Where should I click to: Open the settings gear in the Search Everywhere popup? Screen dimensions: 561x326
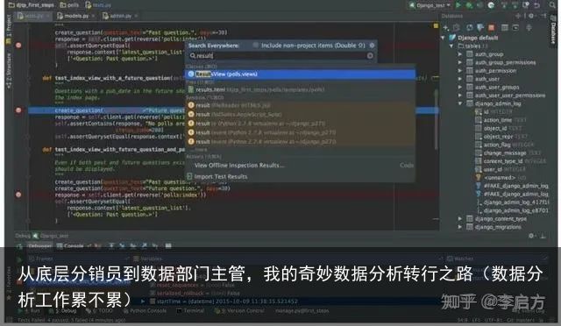point(372,46)
